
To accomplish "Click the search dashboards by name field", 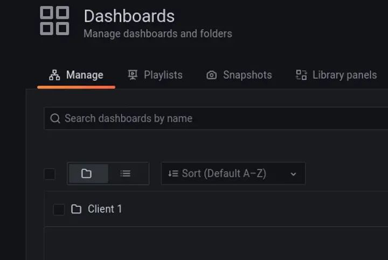I will click(216, 118).
